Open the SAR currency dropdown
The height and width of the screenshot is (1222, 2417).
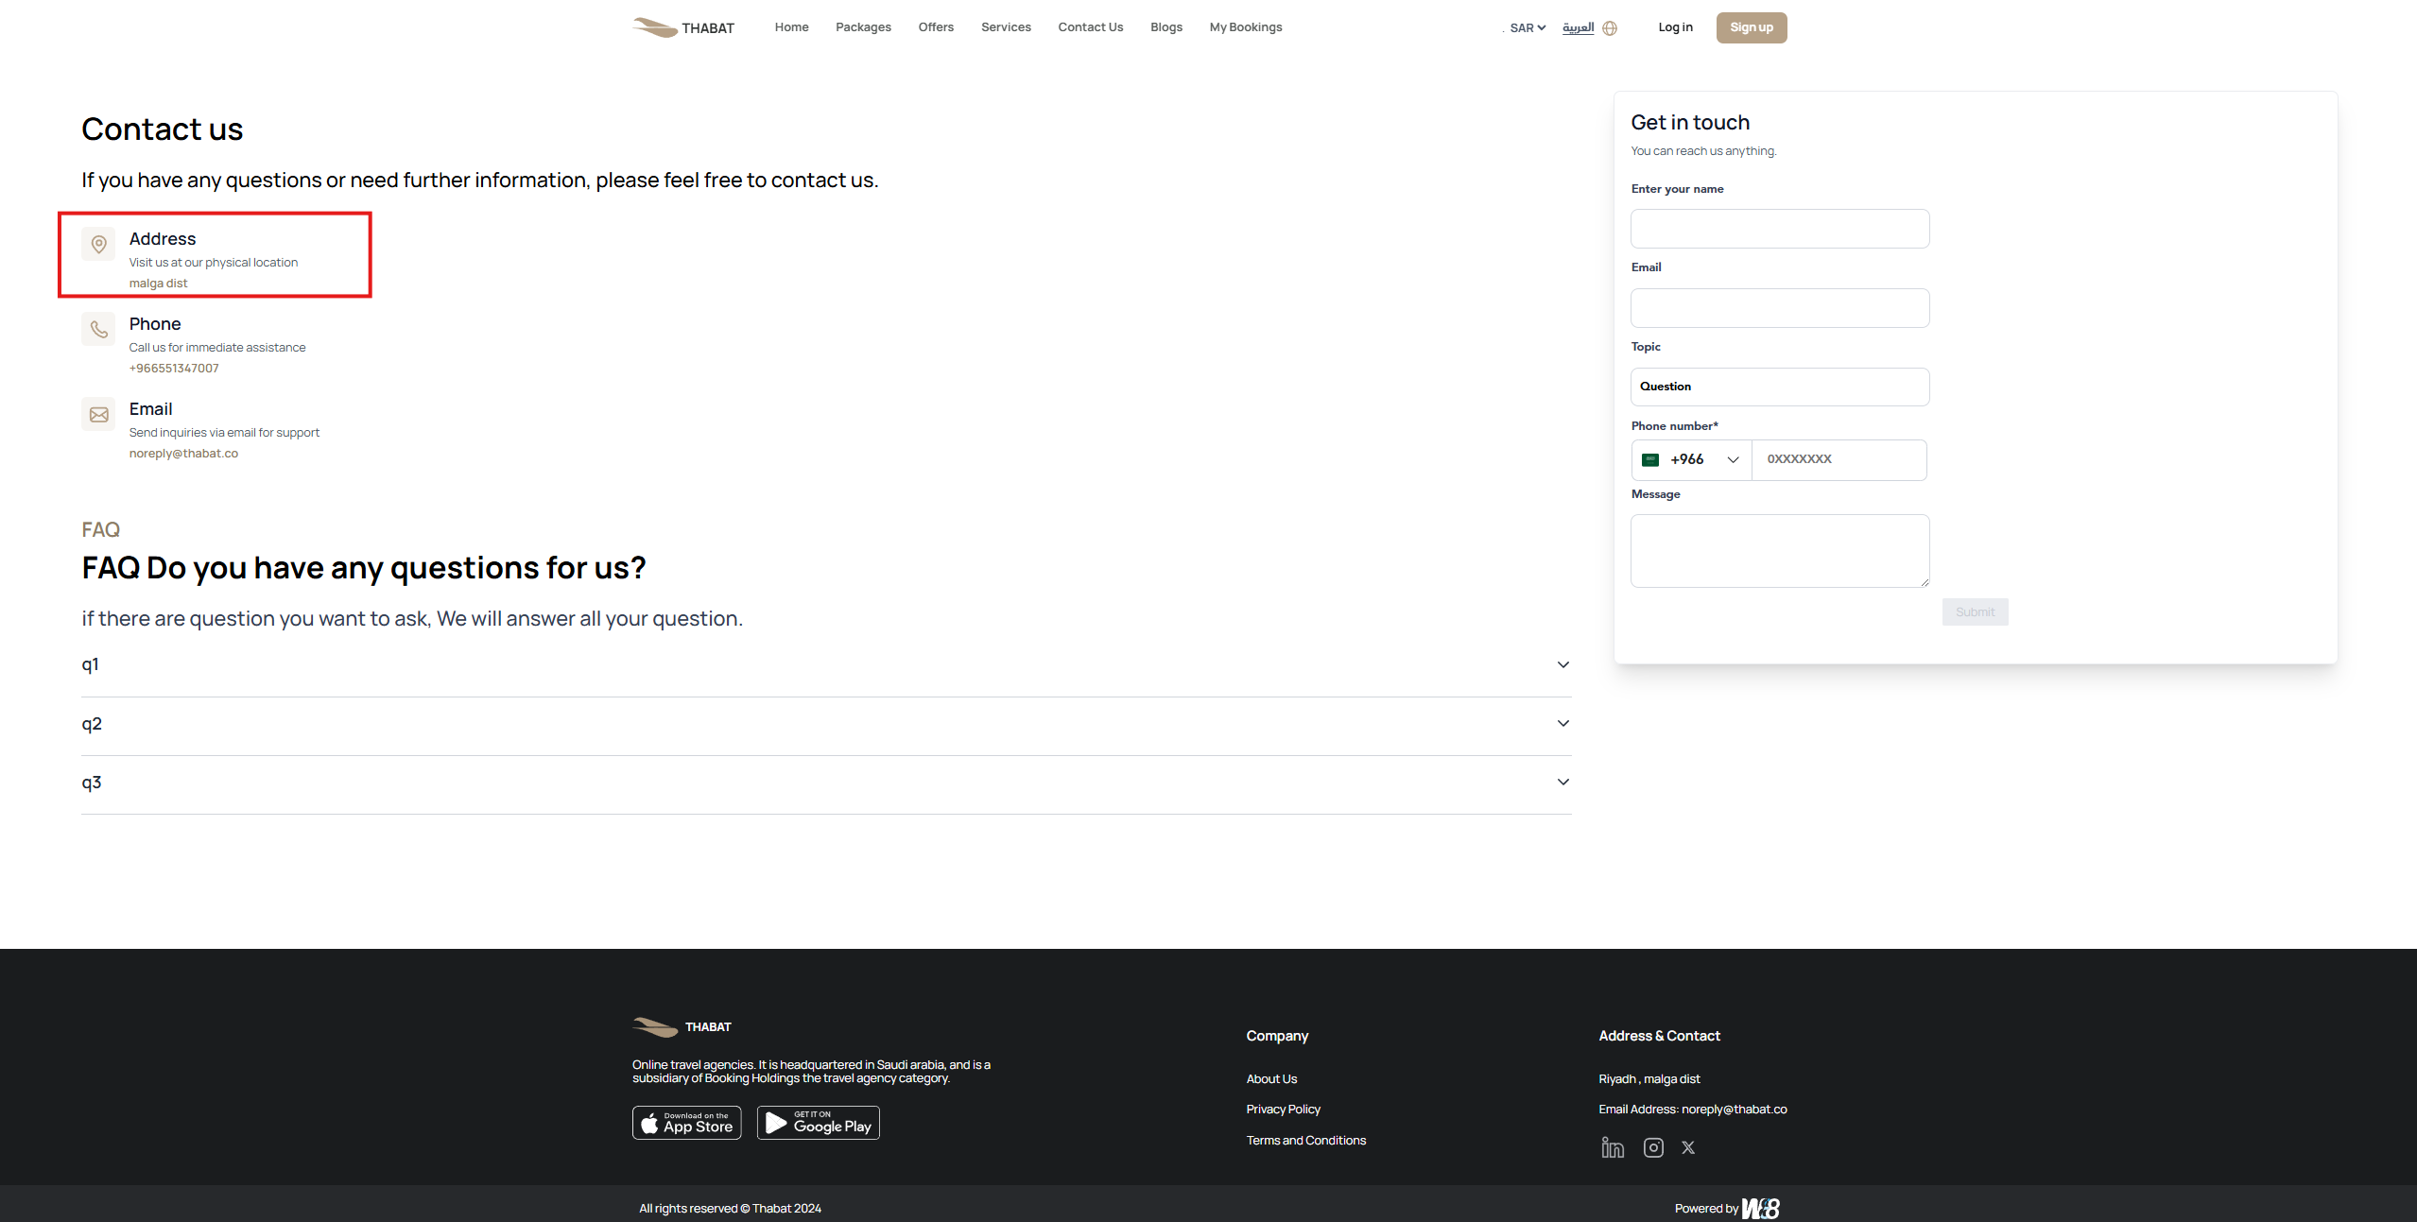tap(1527, 28)
